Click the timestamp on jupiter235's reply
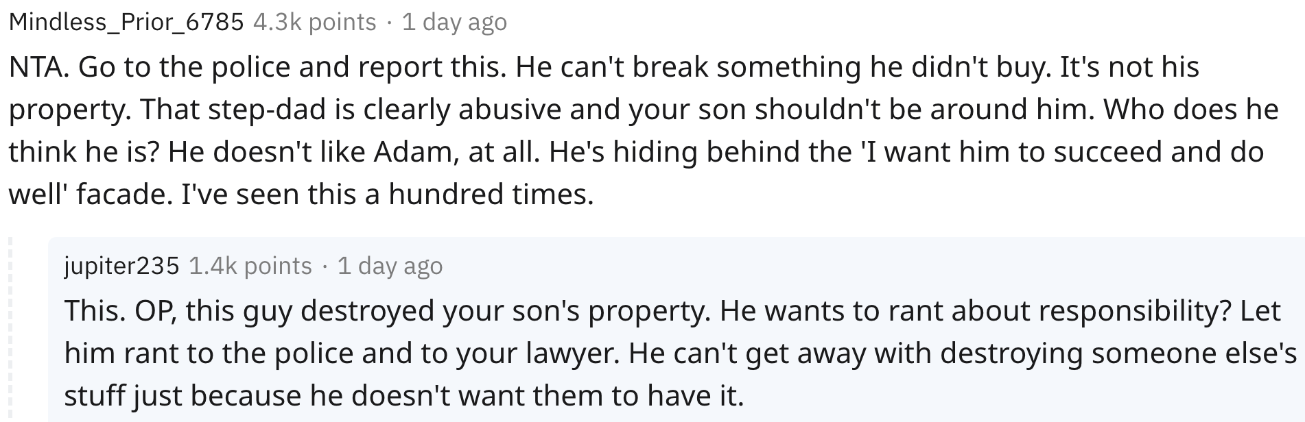This screenshot has height=422, width=1305. tap(390, 265)
